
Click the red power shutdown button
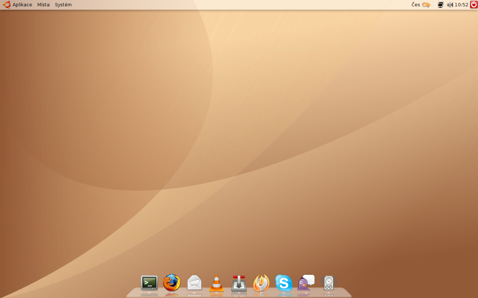(474, 4)
